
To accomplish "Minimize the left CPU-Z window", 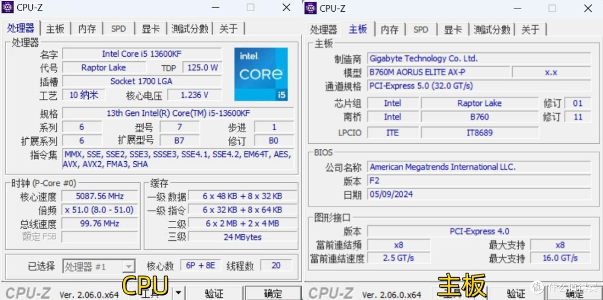I will (216, 7).
